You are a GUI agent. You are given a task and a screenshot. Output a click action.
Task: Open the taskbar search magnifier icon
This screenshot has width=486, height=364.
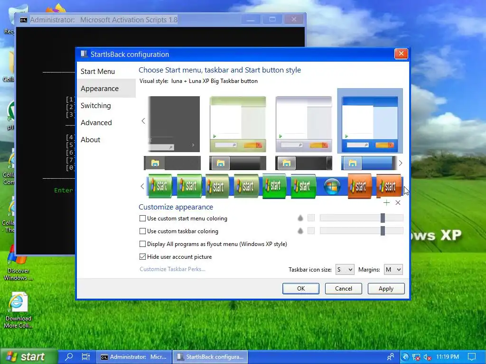pyautogui.click(x=69, y=356)
